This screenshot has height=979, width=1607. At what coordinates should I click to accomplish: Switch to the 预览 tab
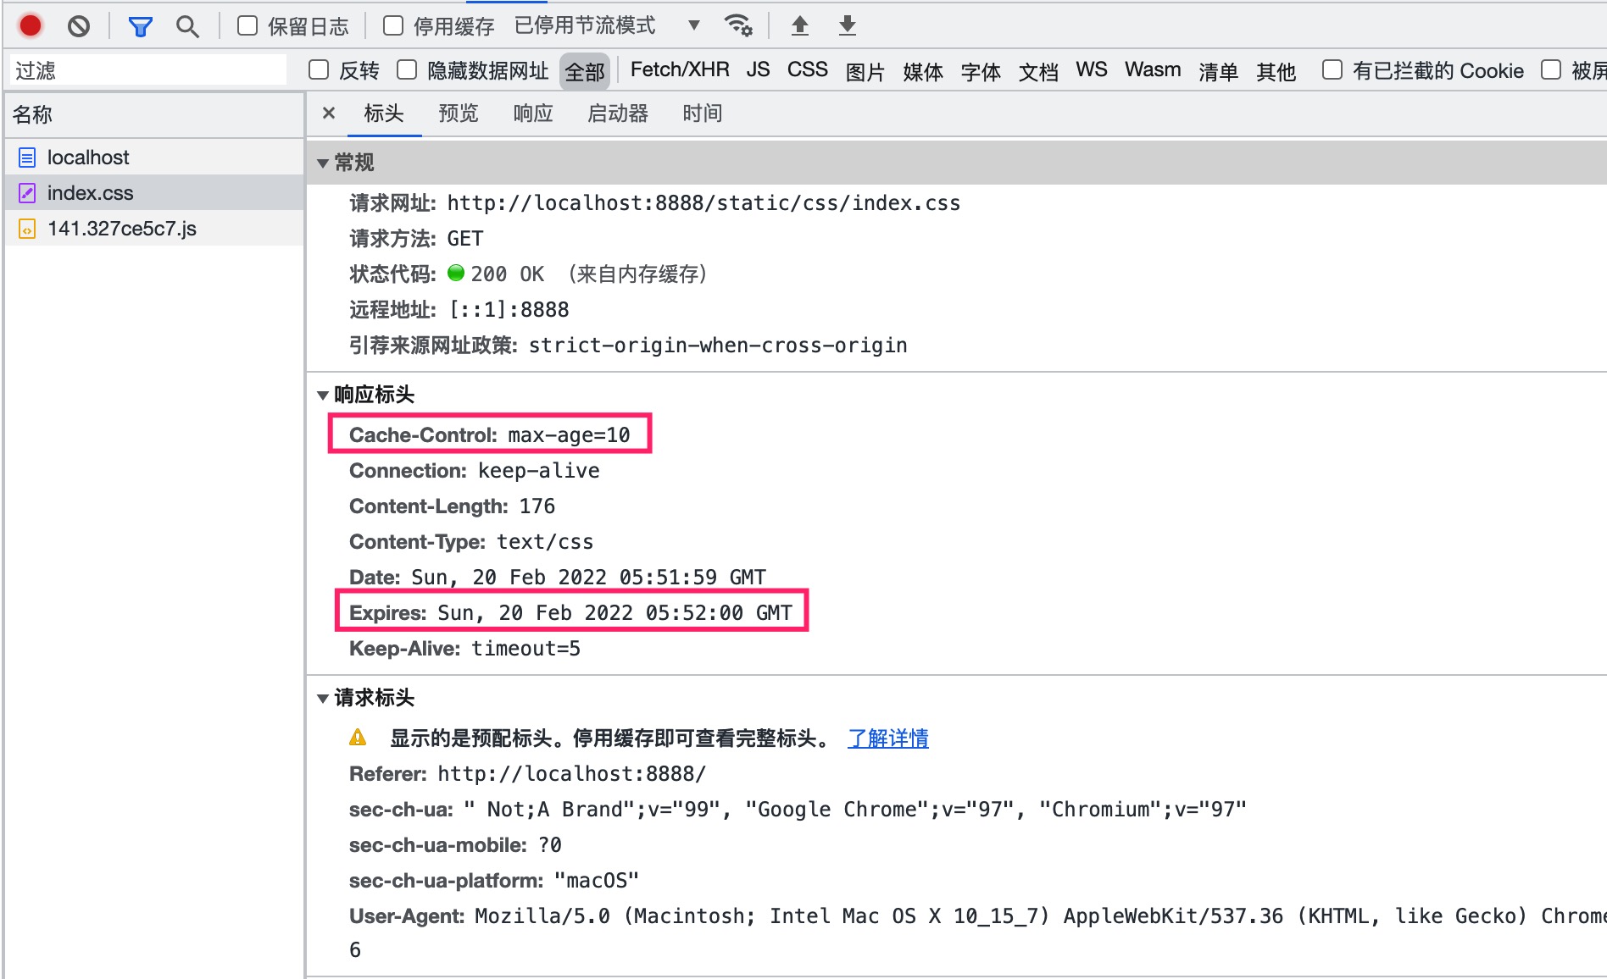click(458, 113)
